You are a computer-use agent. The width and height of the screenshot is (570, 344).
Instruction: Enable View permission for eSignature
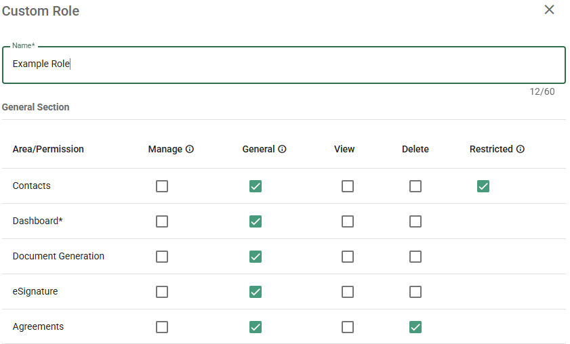348,292
